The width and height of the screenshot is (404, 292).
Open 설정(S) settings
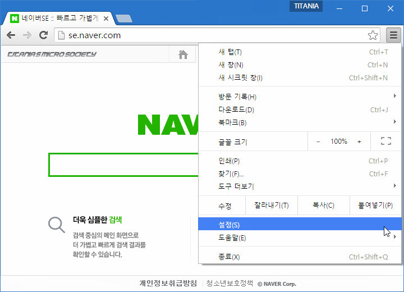tap(300, 224)
